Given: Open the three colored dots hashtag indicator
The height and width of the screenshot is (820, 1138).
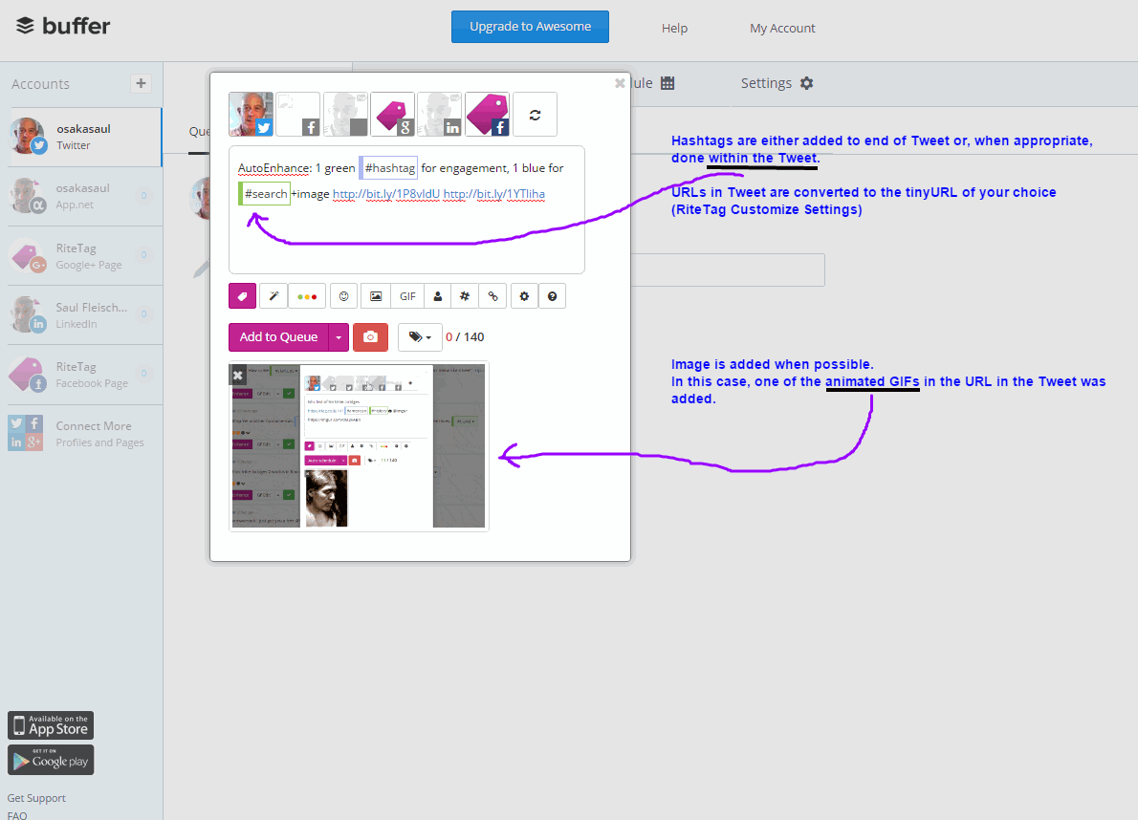Looking at the screenshot, I should [307, 296].
